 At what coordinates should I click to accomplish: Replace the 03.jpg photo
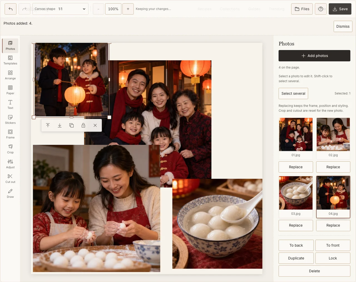(x=296, y=225)
